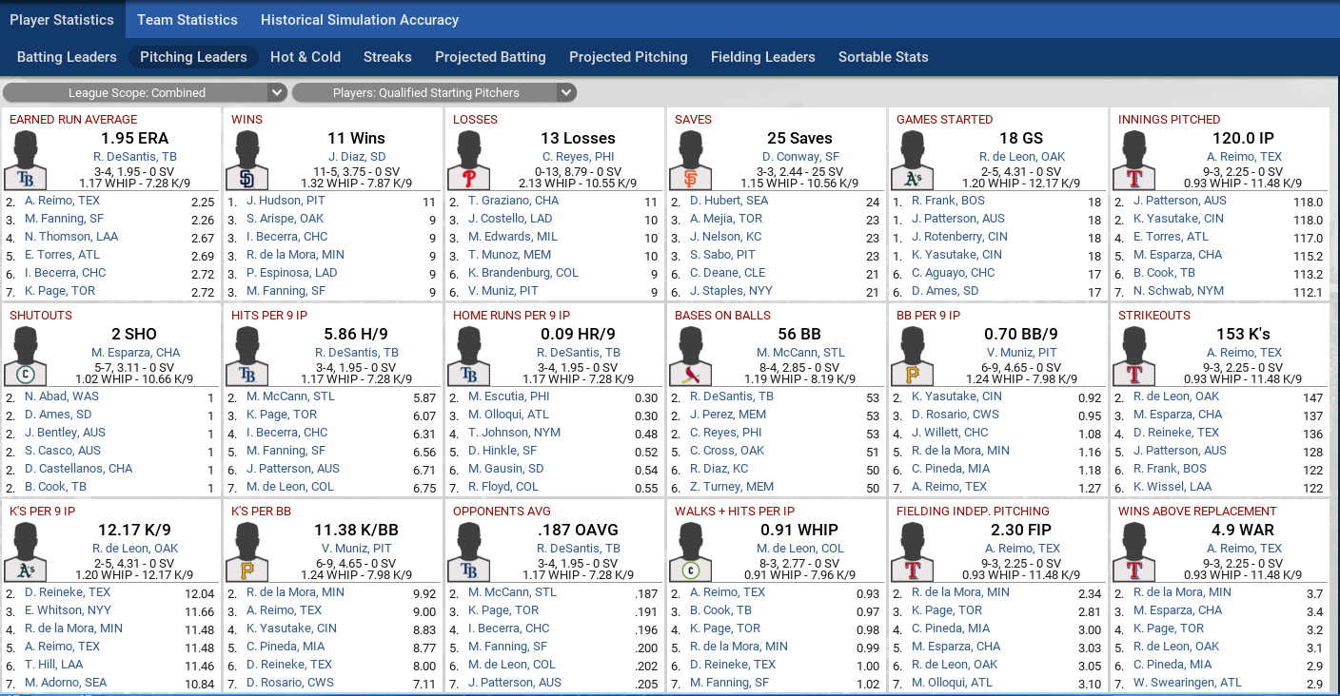Click the Giants player photo under Saves

[x=691, y=160]
